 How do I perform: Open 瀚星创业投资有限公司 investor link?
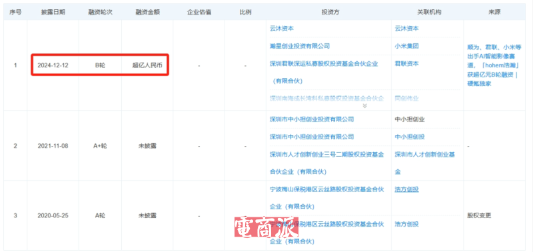pos(299,46)
